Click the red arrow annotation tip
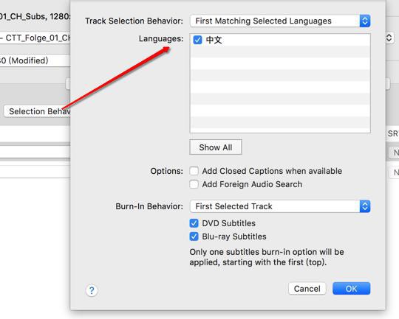 [168, 48]
